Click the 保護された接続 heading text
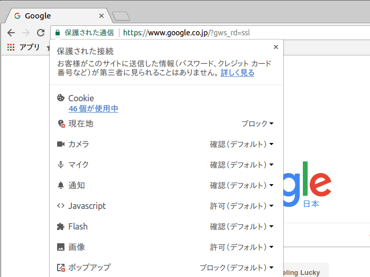The height and width of the screenshot is (277, 370). tap(85, 51)
